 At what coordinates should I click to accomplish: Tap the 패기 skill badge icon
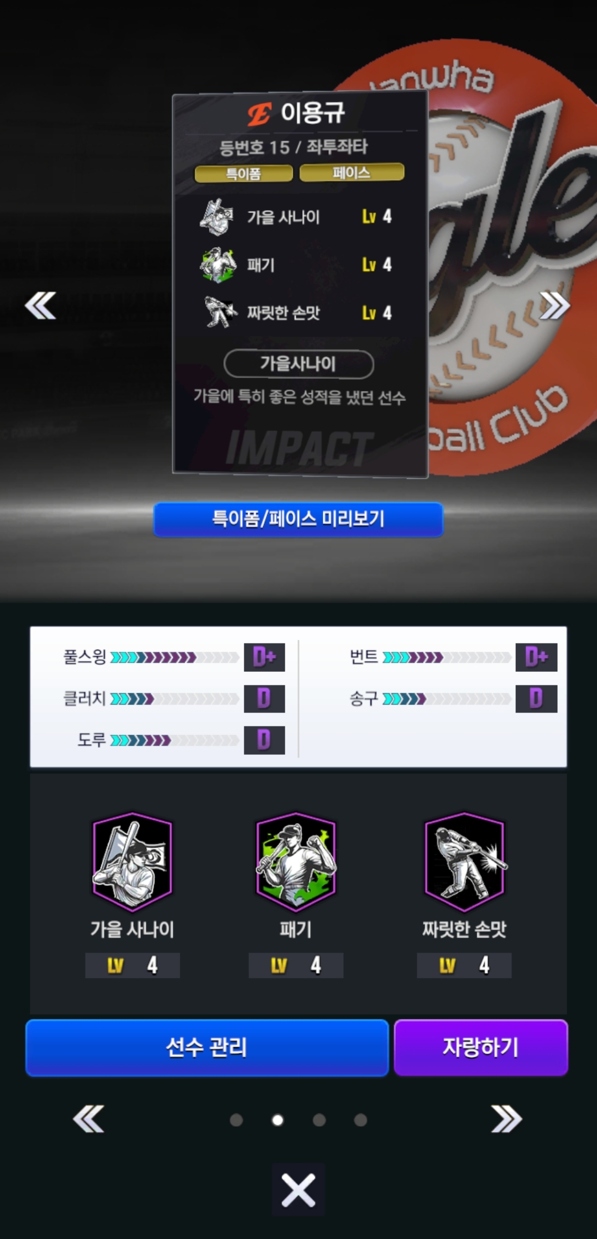tap(296, 862)
